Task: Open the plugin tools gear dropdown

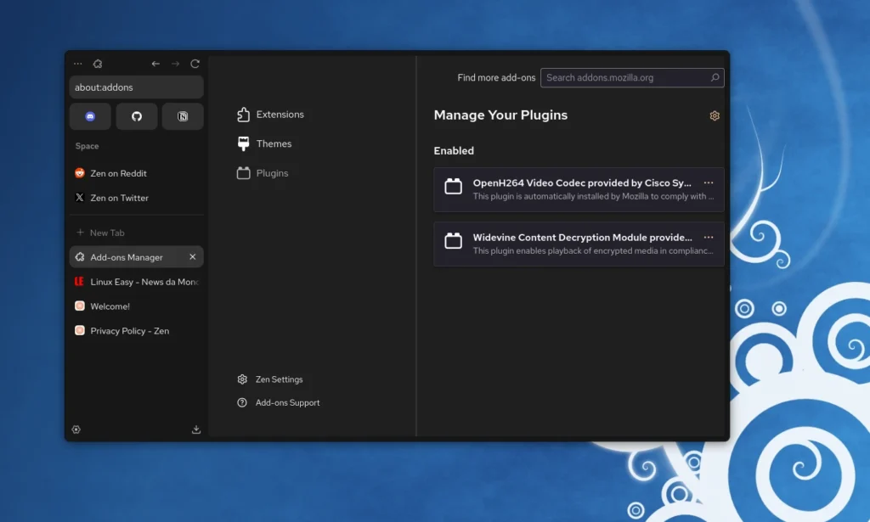Action: (715, 115)
